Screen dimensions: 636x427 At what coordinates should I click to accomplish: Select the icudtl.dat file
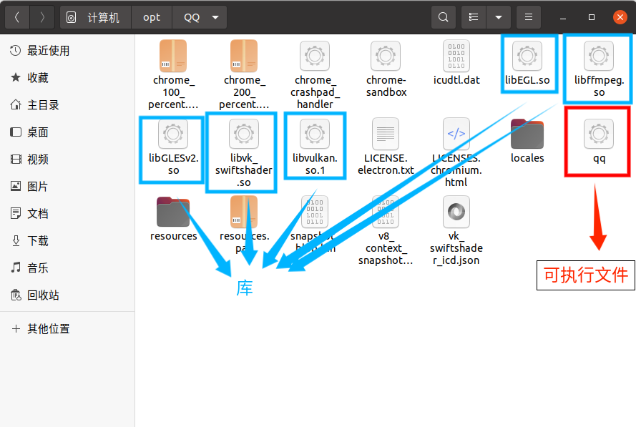click(x=456, y=63)
